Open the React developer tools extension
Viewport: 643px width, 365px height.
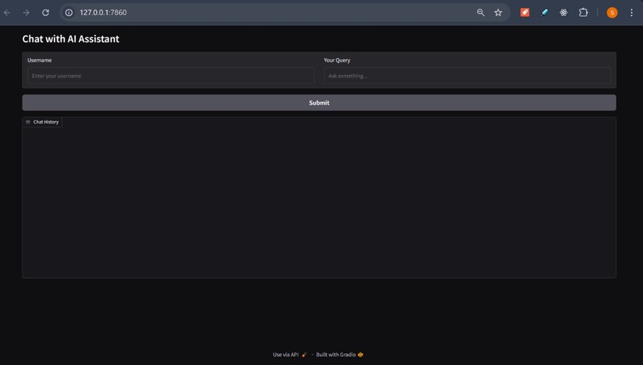564,13
